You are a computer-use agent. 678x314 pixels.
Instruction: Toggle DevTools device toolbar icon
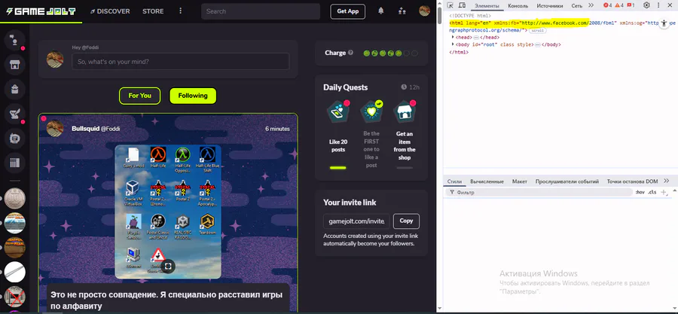pyautogui.click(x=462, y=5)
